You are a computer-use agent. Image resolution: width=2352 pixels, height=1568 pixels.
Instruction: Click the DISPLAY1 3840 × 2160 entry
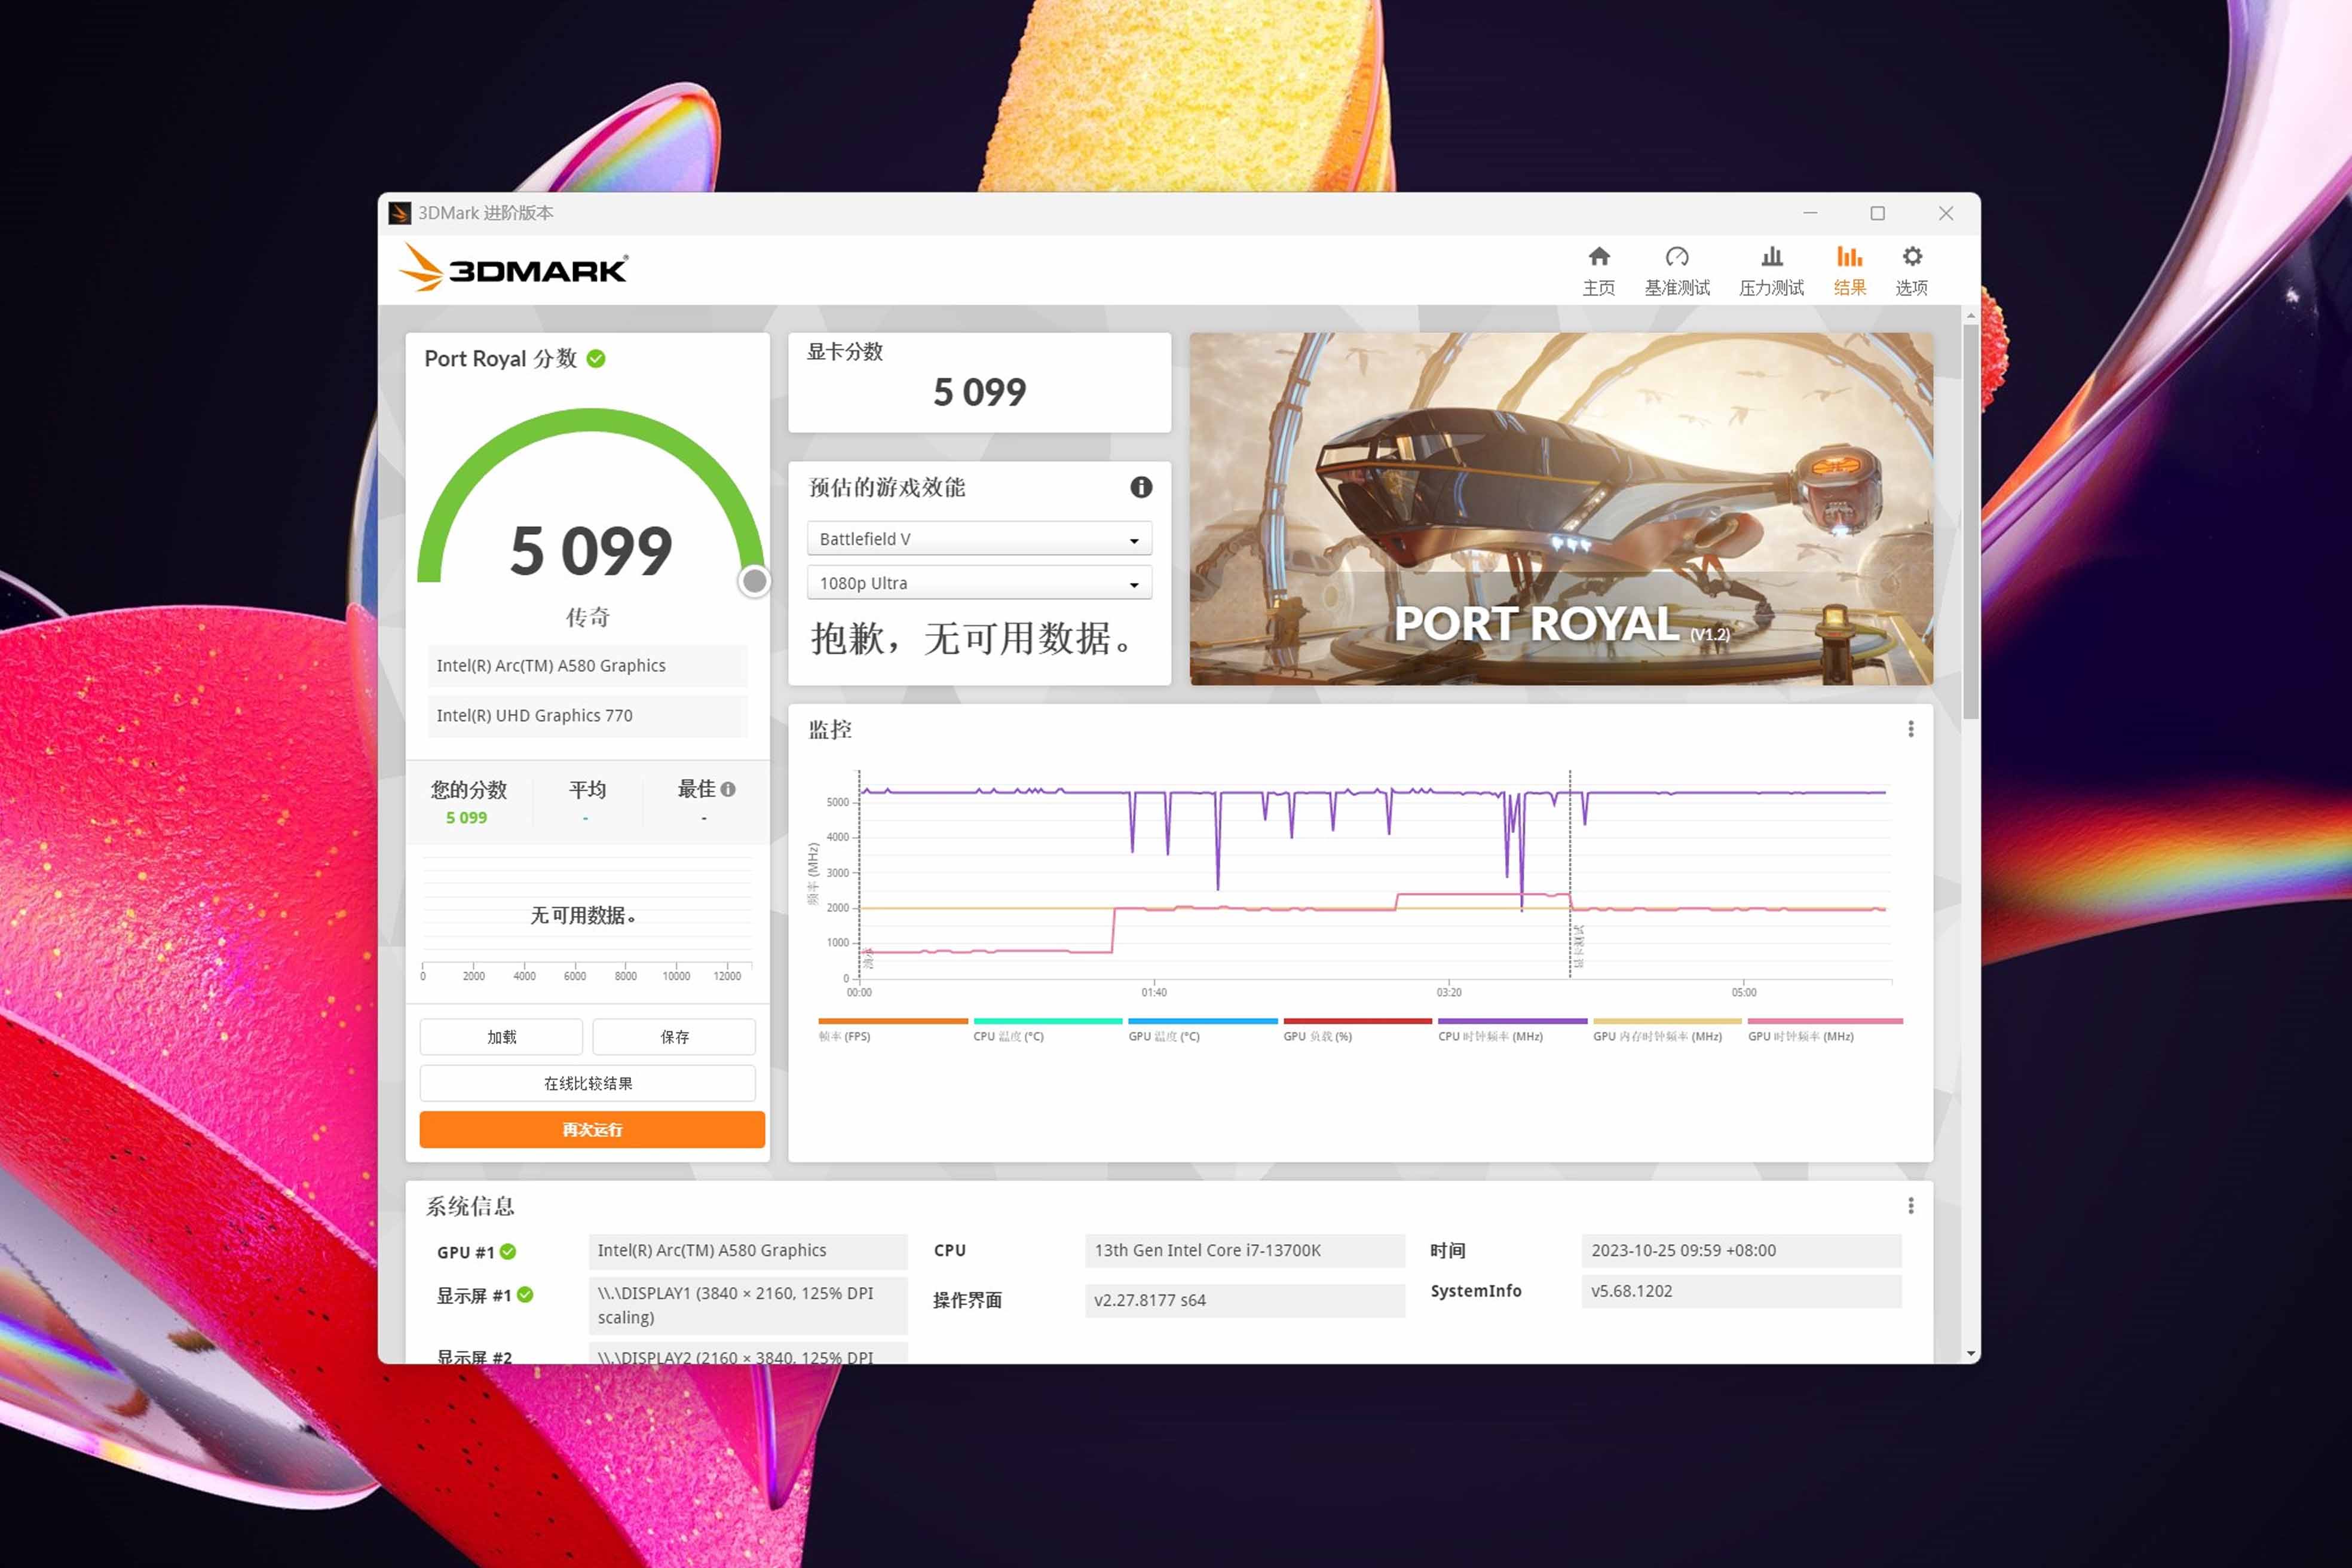coord(748,1305)
